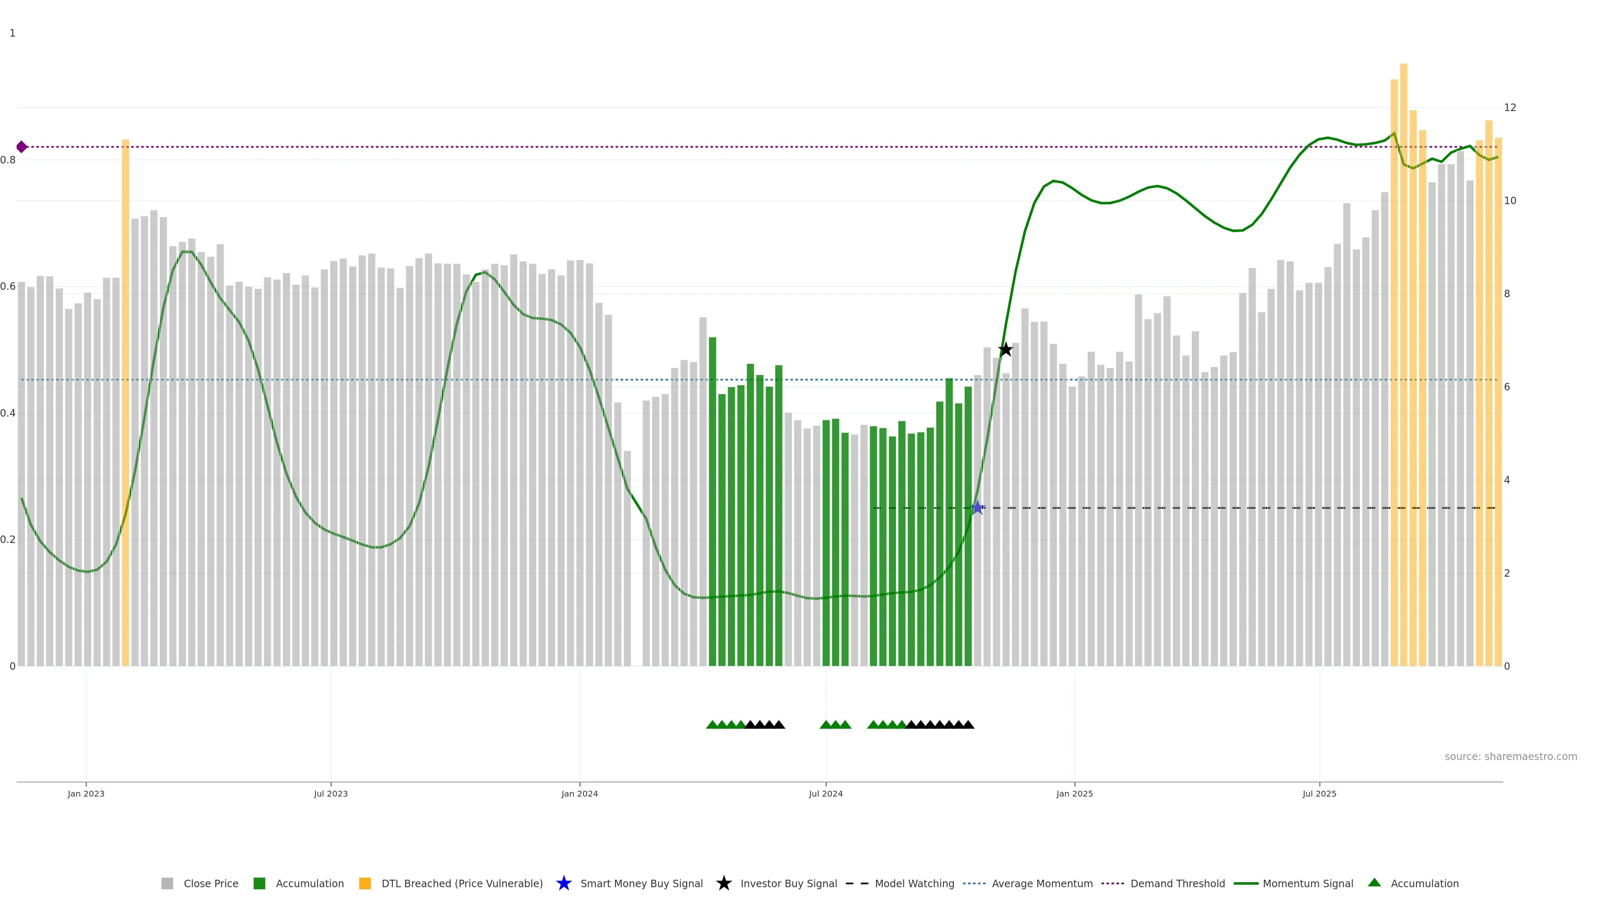The width and height of the screenshot is (1598, 898).
Task: Click Investor Buy Signal legend star icon
Action: 724,883
